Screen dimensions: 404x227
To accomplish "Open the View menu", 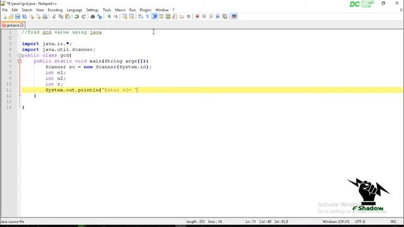I will coord(40,10).
